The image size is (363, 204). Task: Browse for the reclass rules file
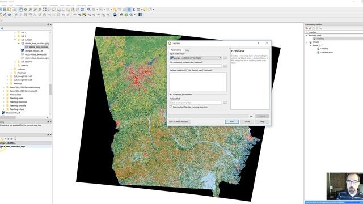[x=225, y=66]
